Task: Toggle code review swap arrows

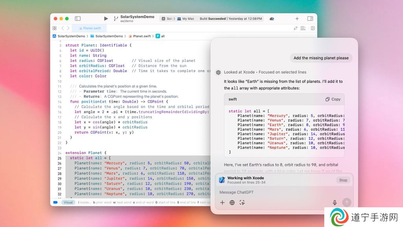Action: click(x=296, y=28)
